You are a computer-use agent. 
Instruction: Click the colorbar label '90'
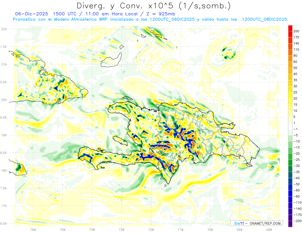point(295,56)
